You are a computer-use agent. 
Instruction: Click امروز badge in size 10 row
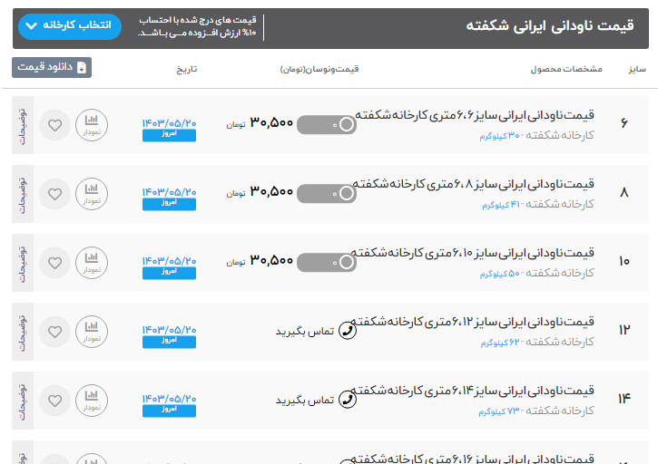tap(169, 272)
